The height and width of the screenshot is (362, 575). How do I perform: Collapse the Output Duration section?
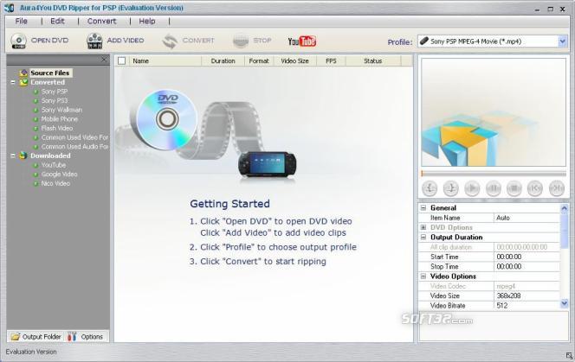(423, 238)
